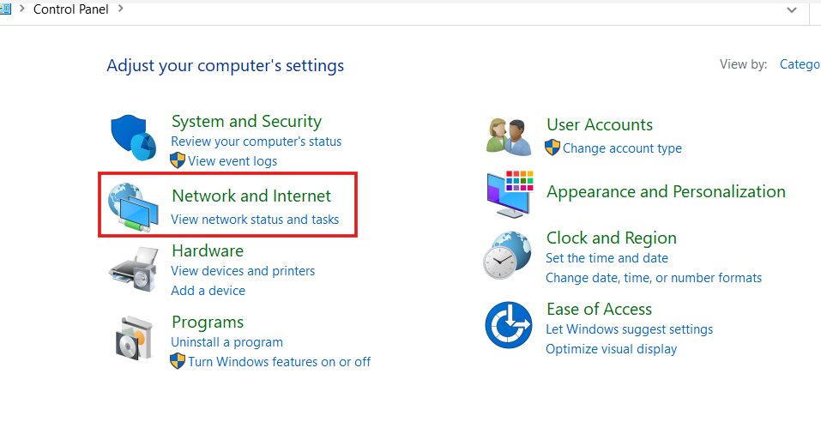Image resolution: width=821 pixels, height=422 pixels.
Task: Open the Network and Internet category heading
Action: pos(251,196)
